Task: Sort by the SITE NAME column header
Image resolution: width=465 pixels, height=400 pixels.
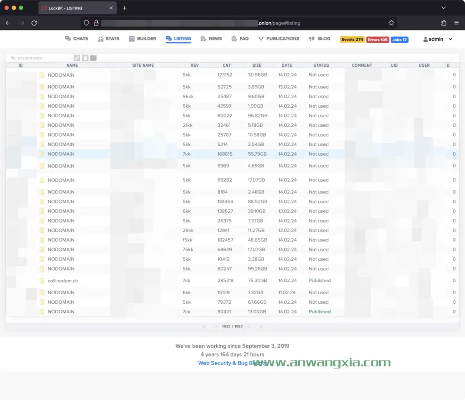Action: coord(143,65)
